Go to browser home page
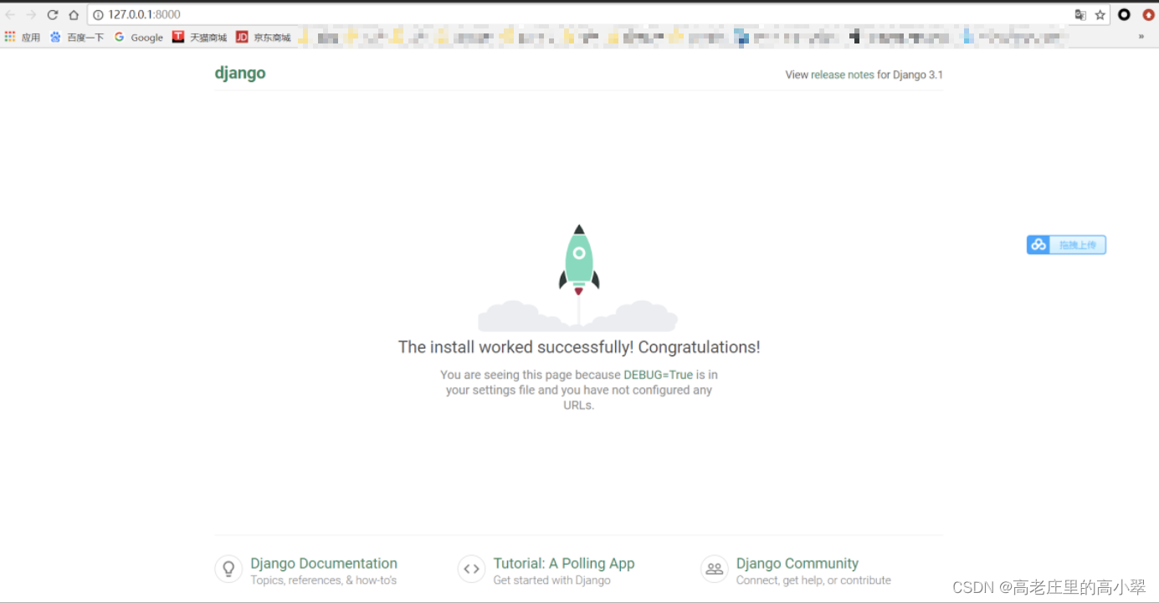Screen dimensions: 1159x603 (x=74, y=13)
